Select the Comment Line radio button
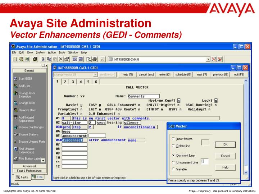 pyautogui.click(x=173, y=156)
